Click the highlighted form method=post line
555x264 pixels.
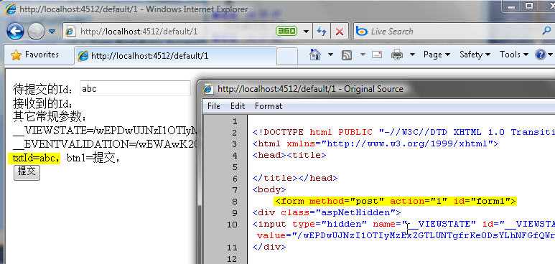(396, 201)
